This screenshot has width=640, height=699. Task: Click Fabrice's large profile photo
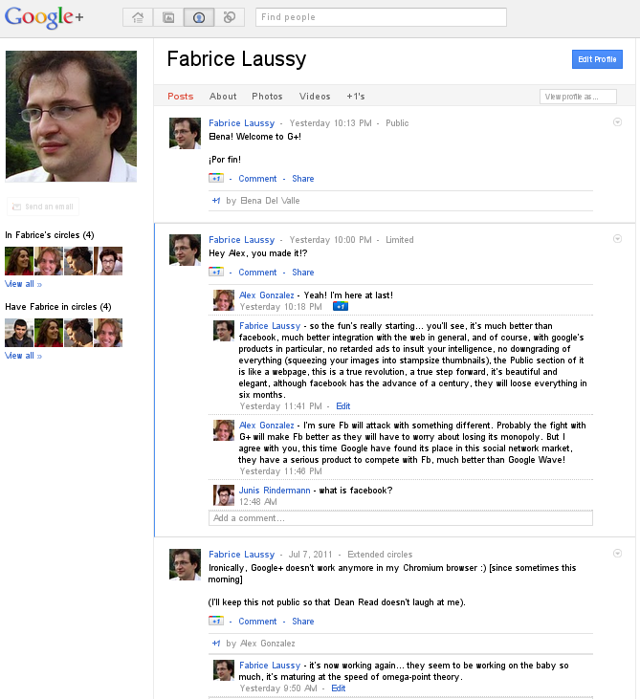point(71,117)
